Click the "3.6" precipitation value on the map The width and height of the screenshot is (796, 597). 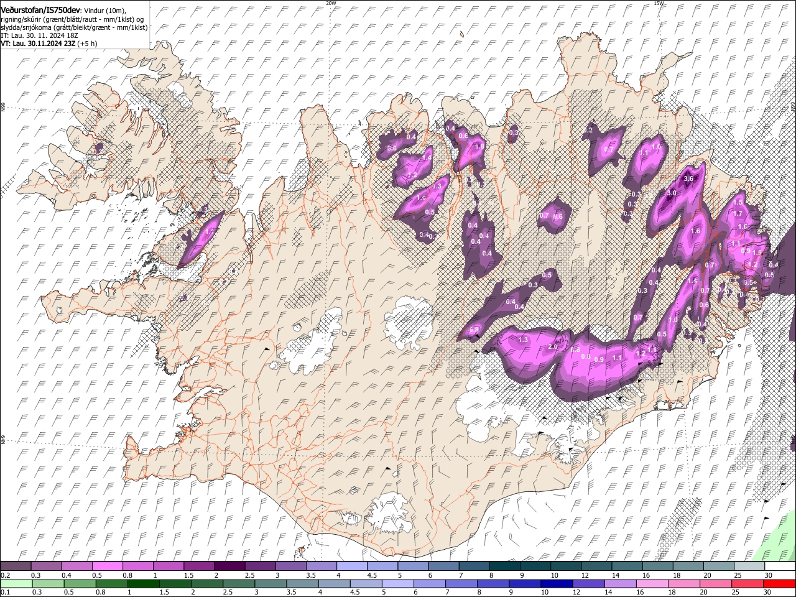pos(688,178)
